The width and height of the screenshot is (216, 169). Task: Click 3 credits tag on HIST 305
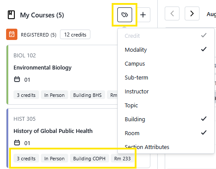26,159
